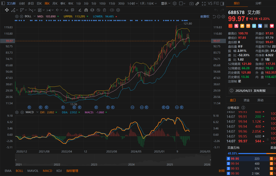Click the text annotation 'Aa' tool
The height and width of the screenshot is (176, 276).
click(66, 10)
